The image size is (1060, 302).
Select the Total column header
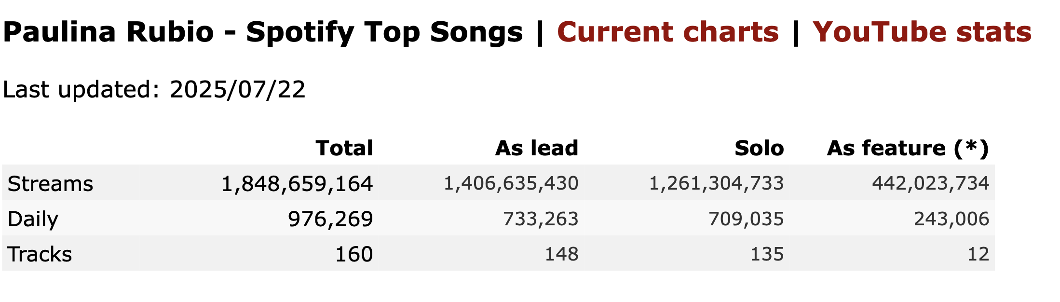344,148
